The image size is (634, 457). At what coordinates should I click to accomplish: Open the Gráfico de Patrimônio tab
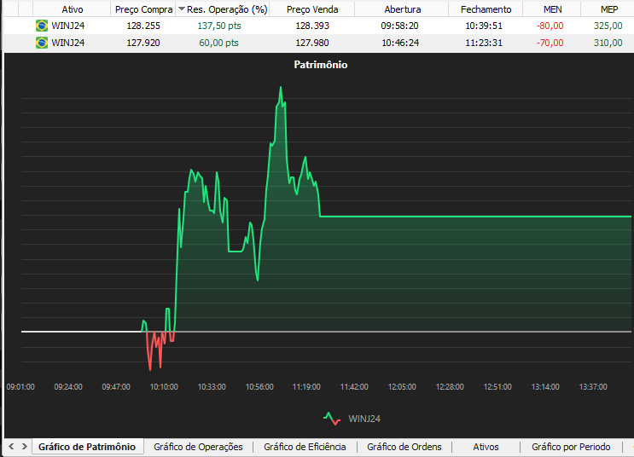tap(87, 447)
